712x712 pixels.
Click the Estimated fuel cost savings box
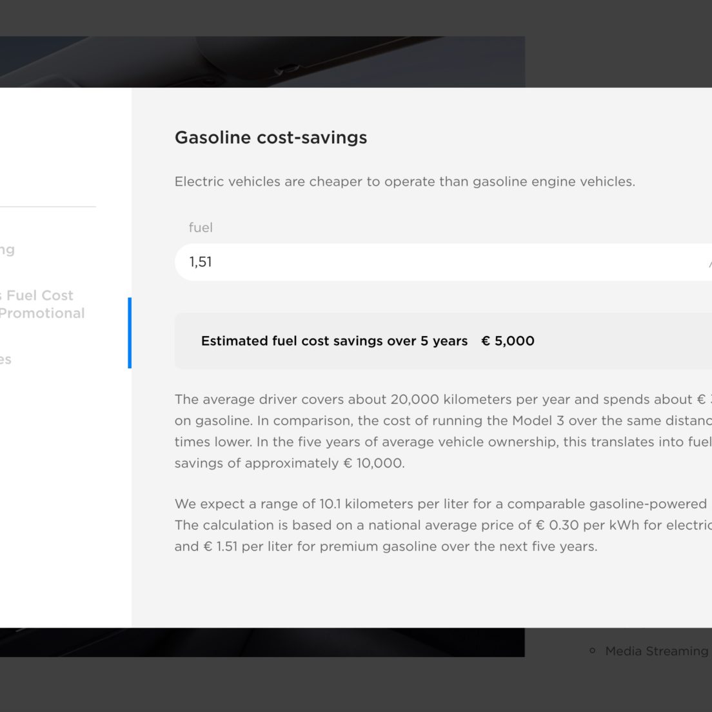click(x=443, y=341)
